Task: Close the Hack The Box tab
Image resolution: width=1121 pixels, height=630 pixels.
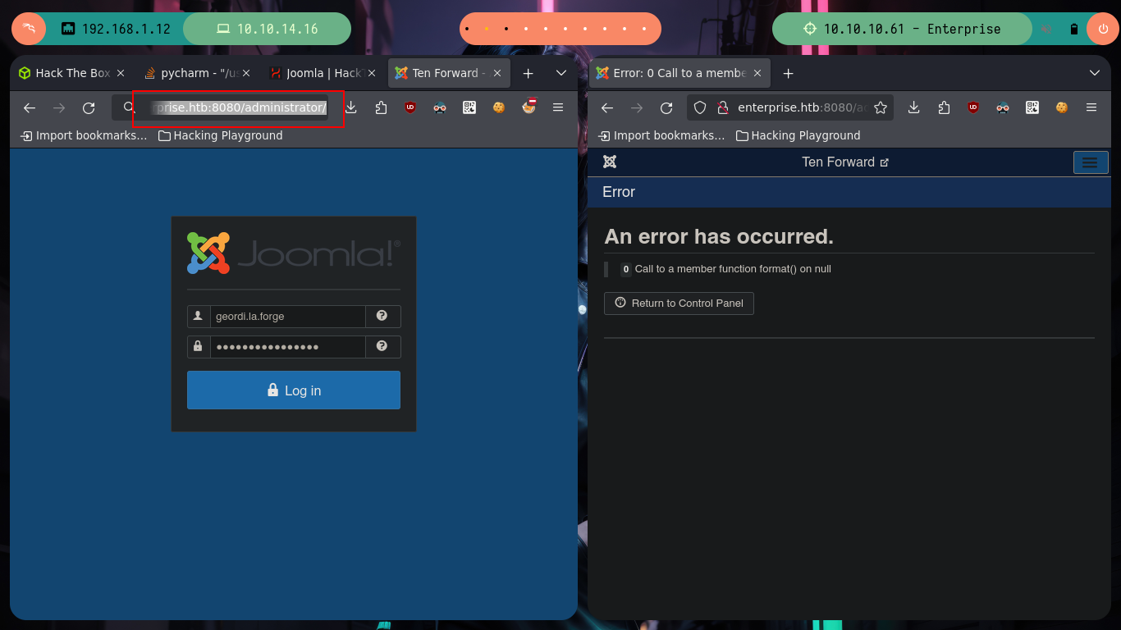Action: [x=121, y=73]
